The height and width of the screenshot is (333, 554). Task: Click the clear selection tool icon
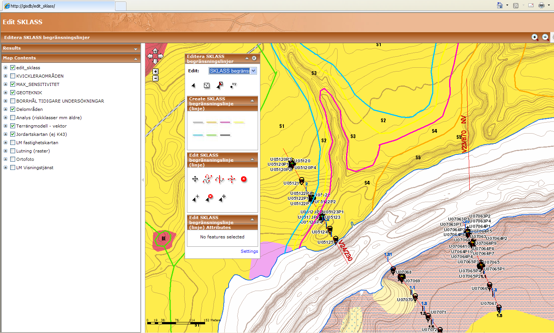point(220,85)
